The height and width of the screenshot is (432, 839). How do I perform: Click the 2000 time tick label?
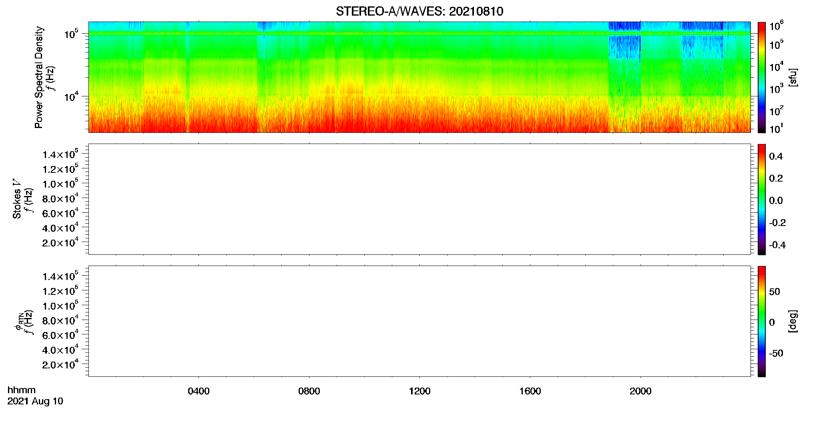tap(640, 391)
